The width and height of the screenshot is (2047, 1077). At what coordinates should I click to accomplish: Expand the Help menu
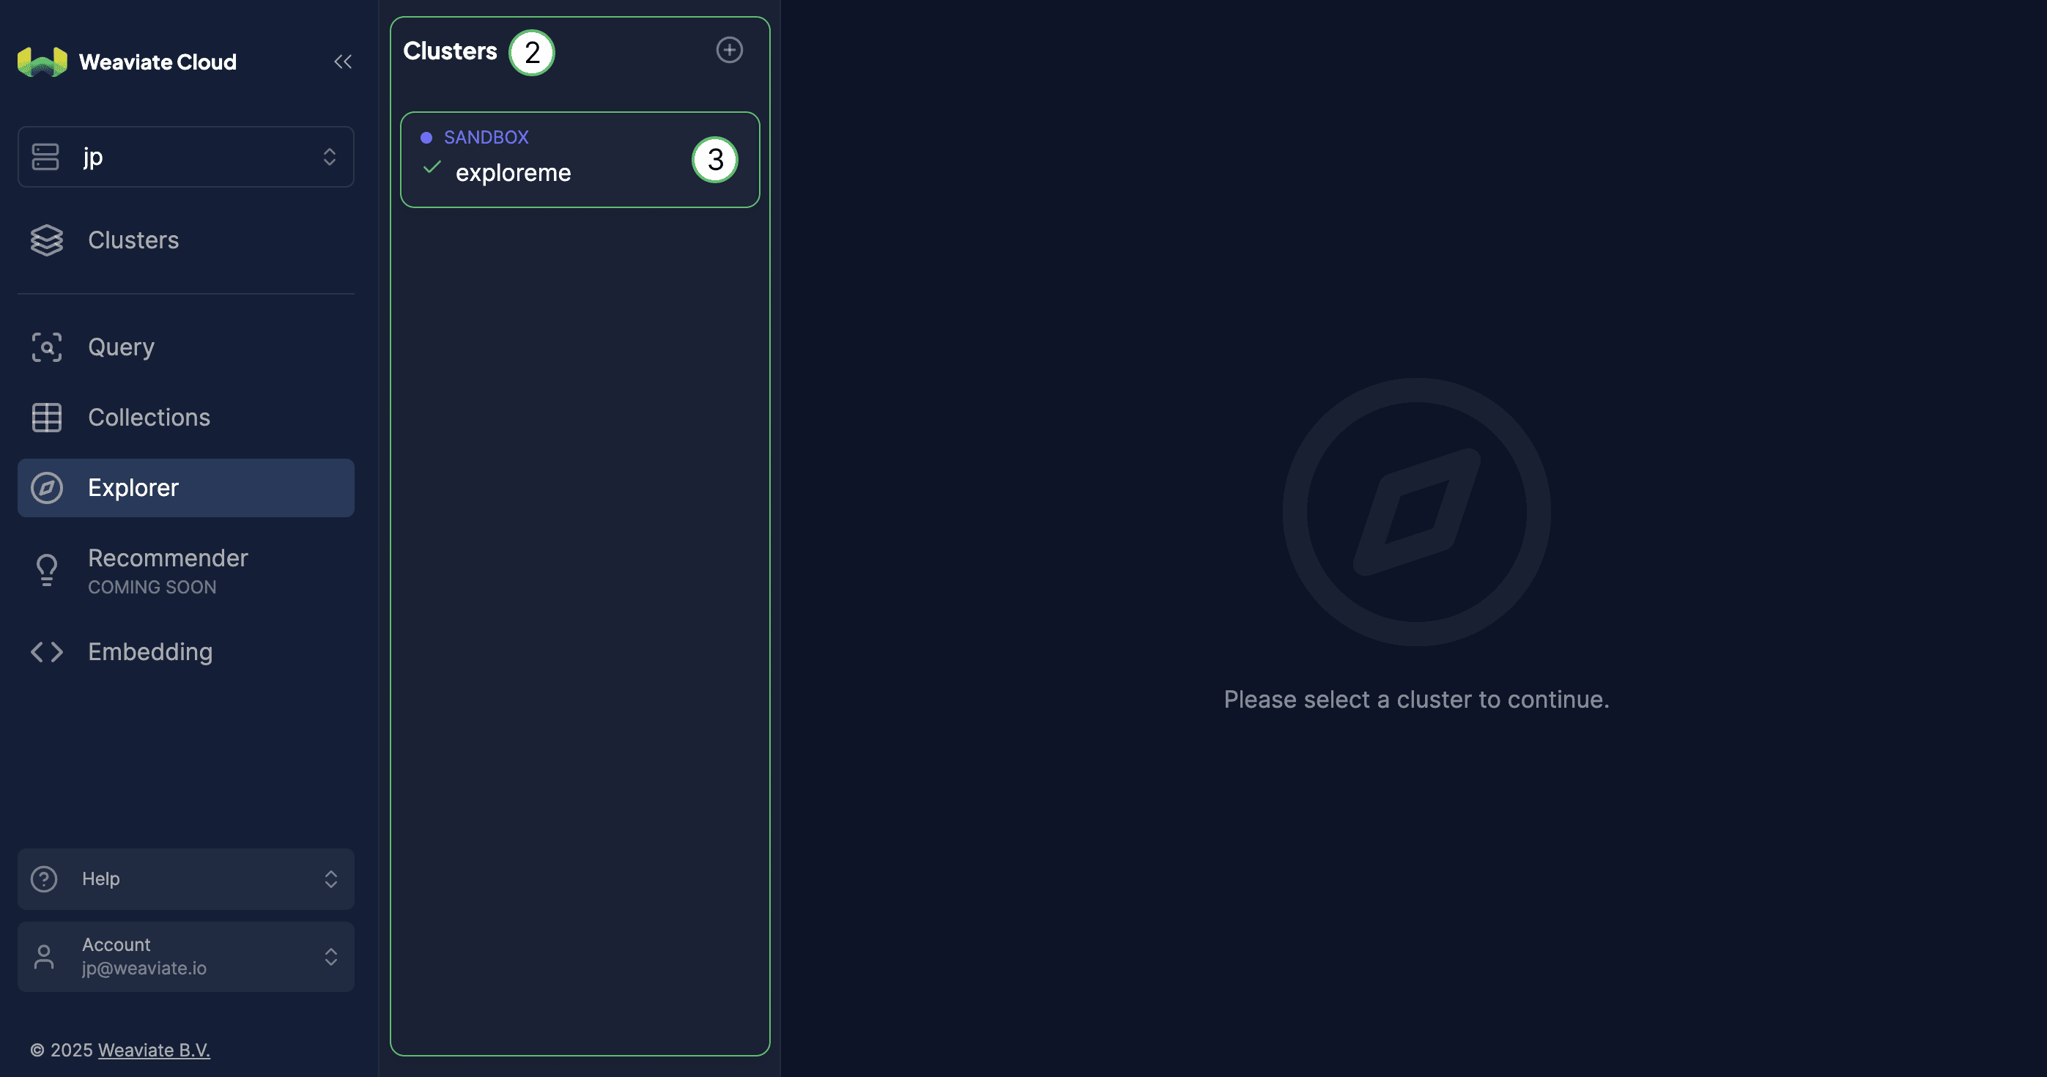[x=186, y=879]
